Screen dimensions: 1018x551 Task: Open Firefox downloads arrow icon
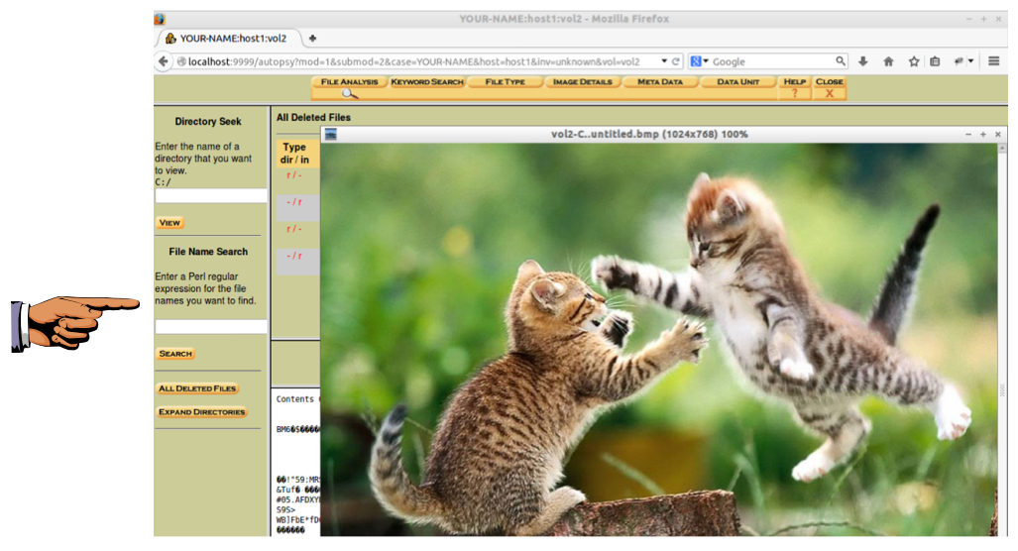pos(863,61)
